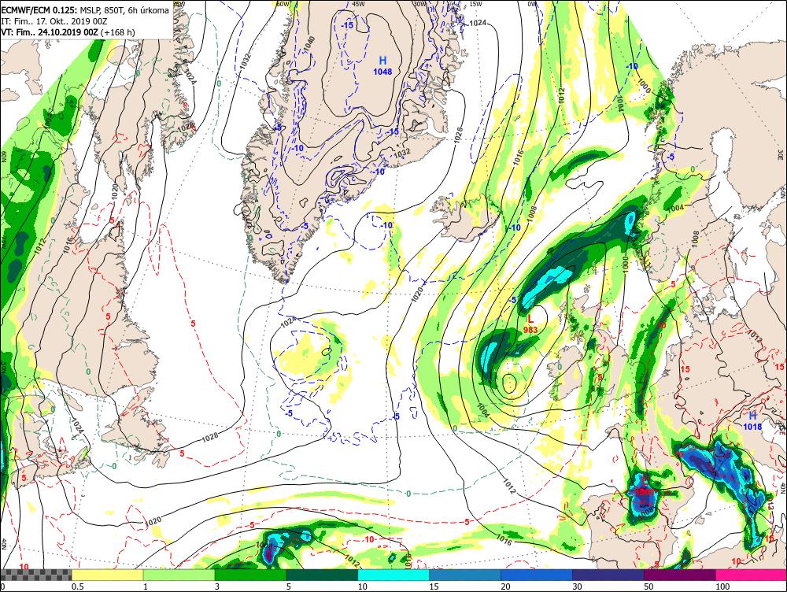
Task: Click the VT valid time 24.10.2019 00Z line
Action: [68, 32]
